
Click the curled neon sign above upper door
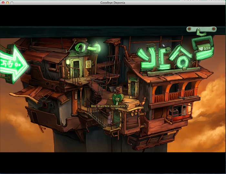pos(87,48)
